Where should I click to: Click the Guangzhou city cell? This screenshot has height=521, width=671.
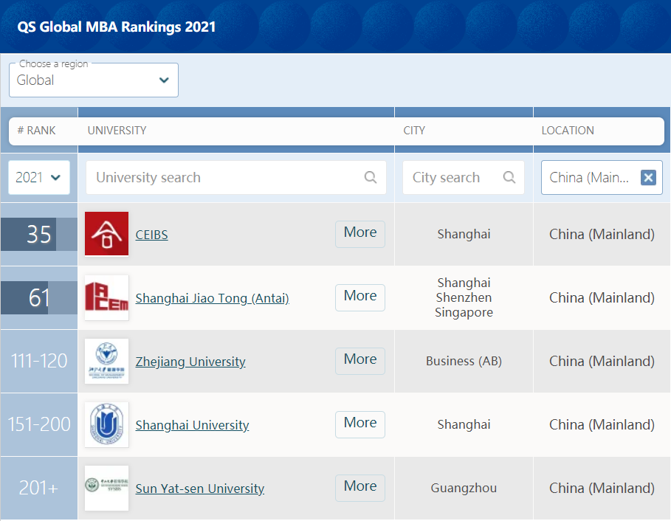464,488
